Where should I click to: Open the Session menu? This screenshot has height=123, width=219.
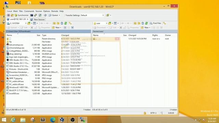click(x=39, y=11)
